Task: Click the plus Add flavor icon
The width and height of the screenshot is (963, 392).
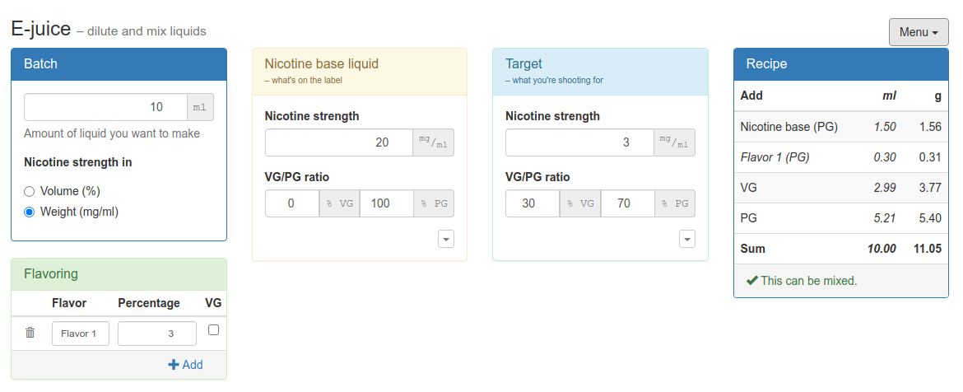Action: click(174, 364)
